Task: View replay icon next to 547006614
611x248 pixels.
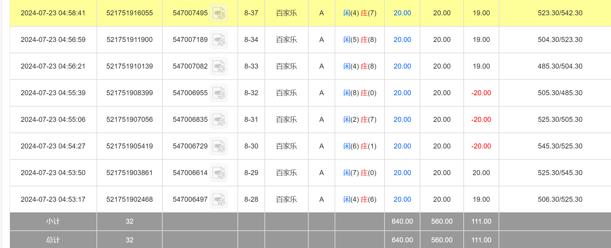Action: [x=219, y=173]
